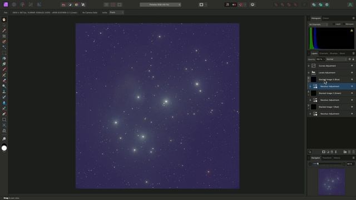This screenshot has width=356, height=200.
Task: Hide the Curves Adjustment layer
Action: 352,66
